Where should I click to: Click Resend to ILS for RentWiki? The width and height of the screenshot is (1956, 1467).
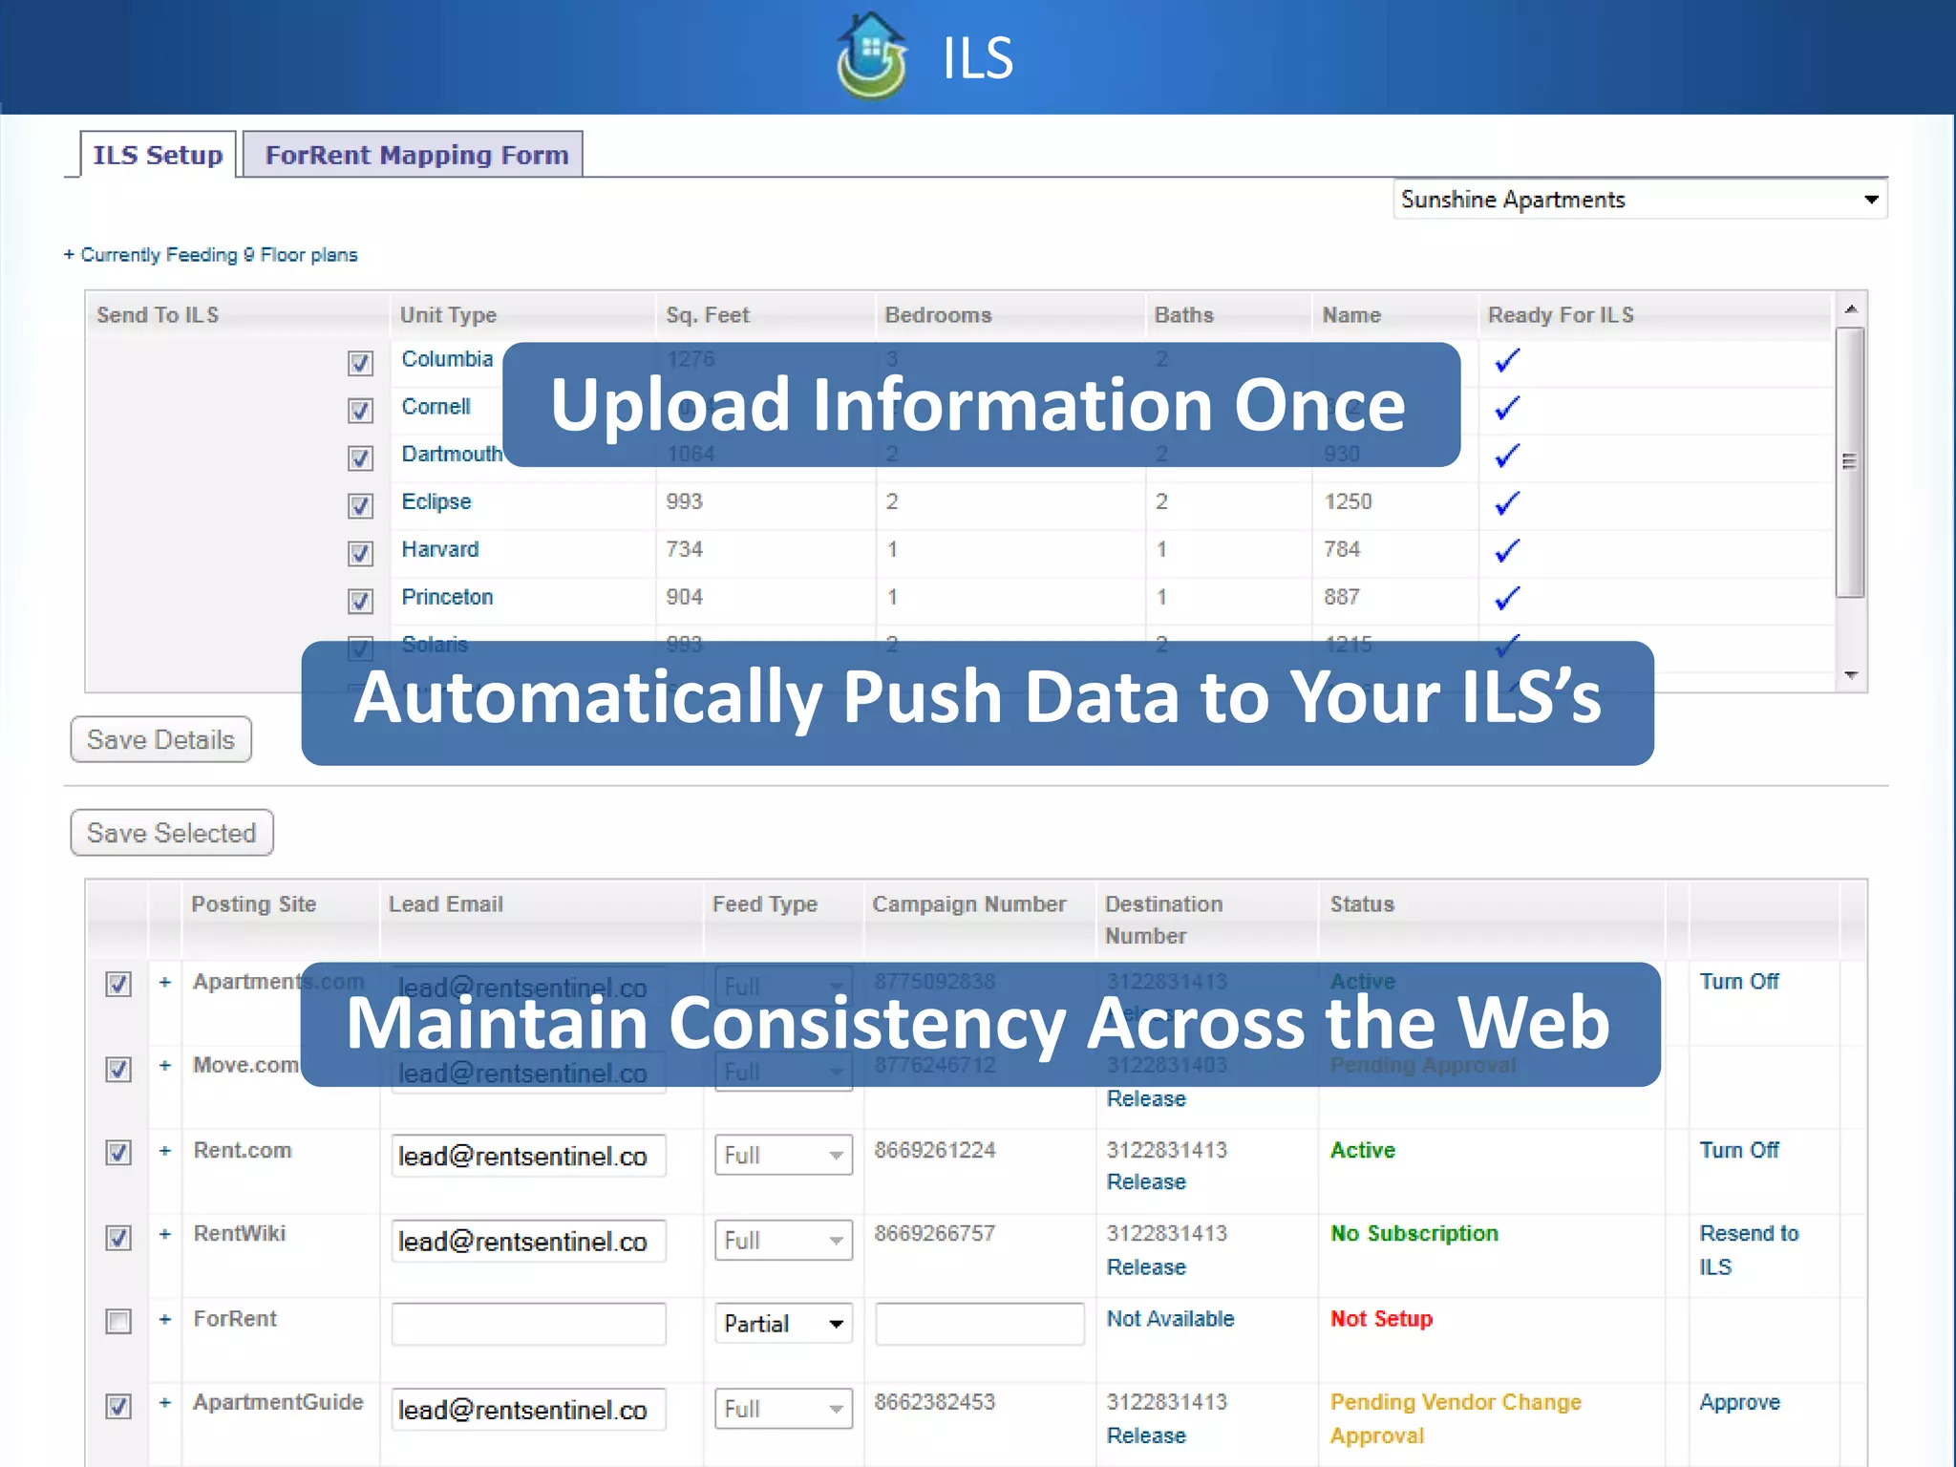pos(1749,1250)
